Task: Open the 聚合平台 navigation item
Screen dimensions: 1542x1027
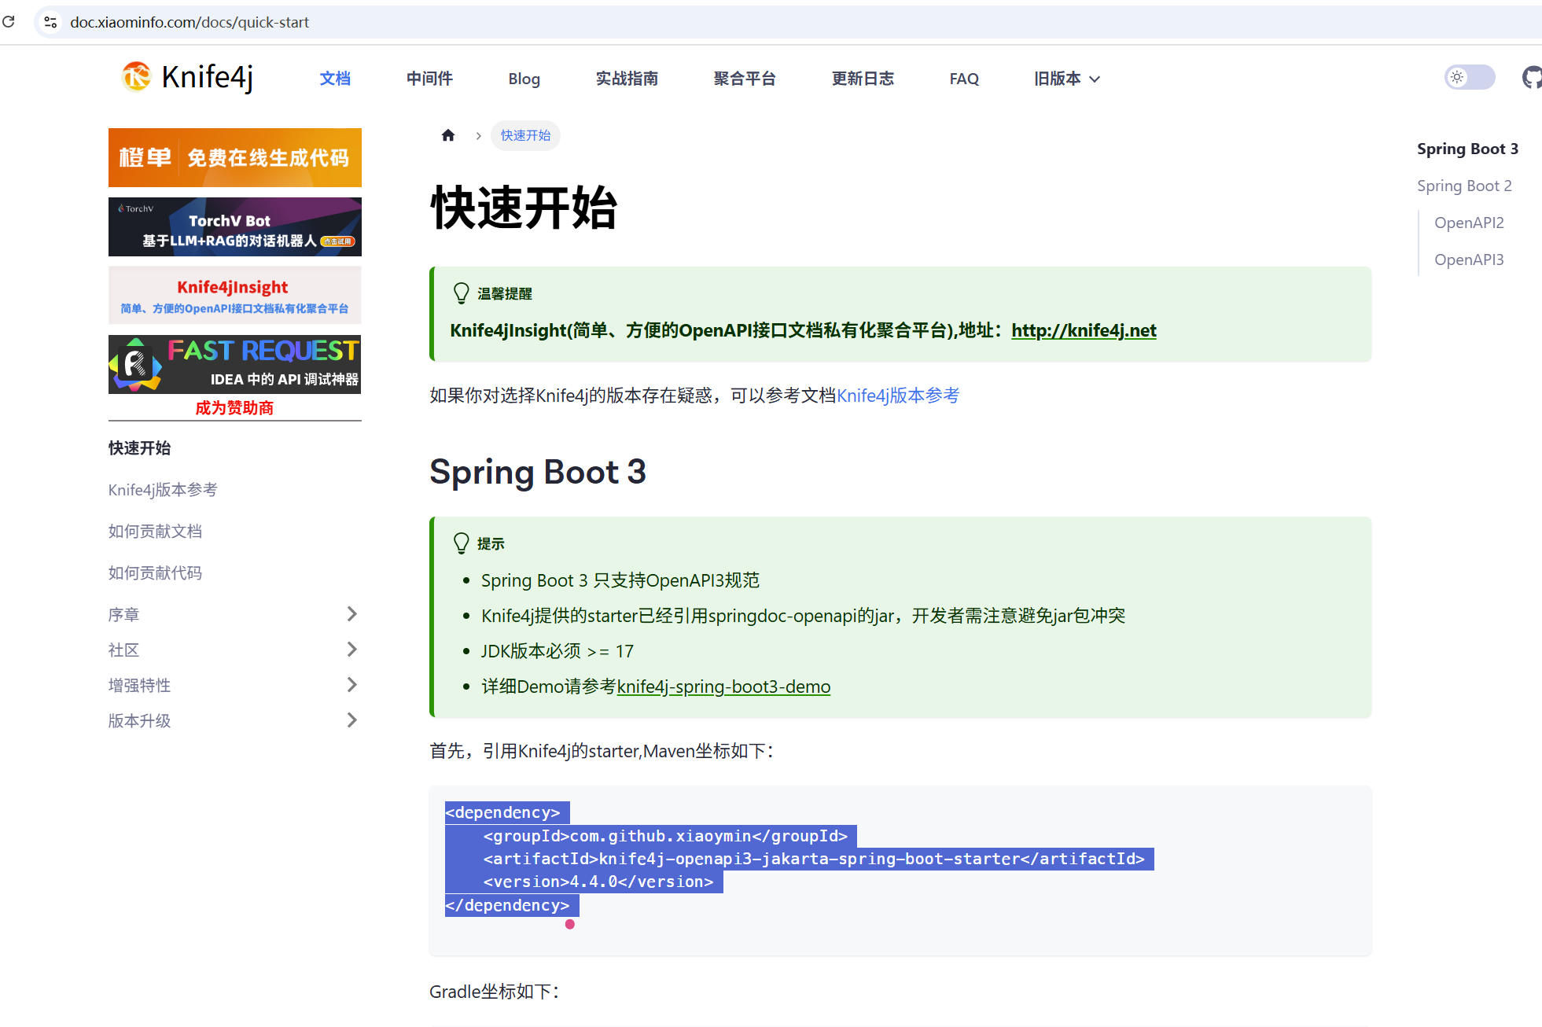Action: (x=745, y=79)
